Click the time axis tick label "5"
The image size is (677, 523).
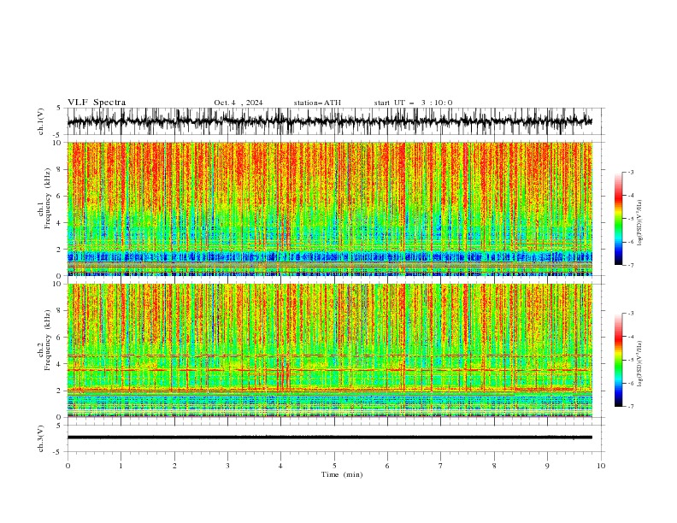pos(334,466)
